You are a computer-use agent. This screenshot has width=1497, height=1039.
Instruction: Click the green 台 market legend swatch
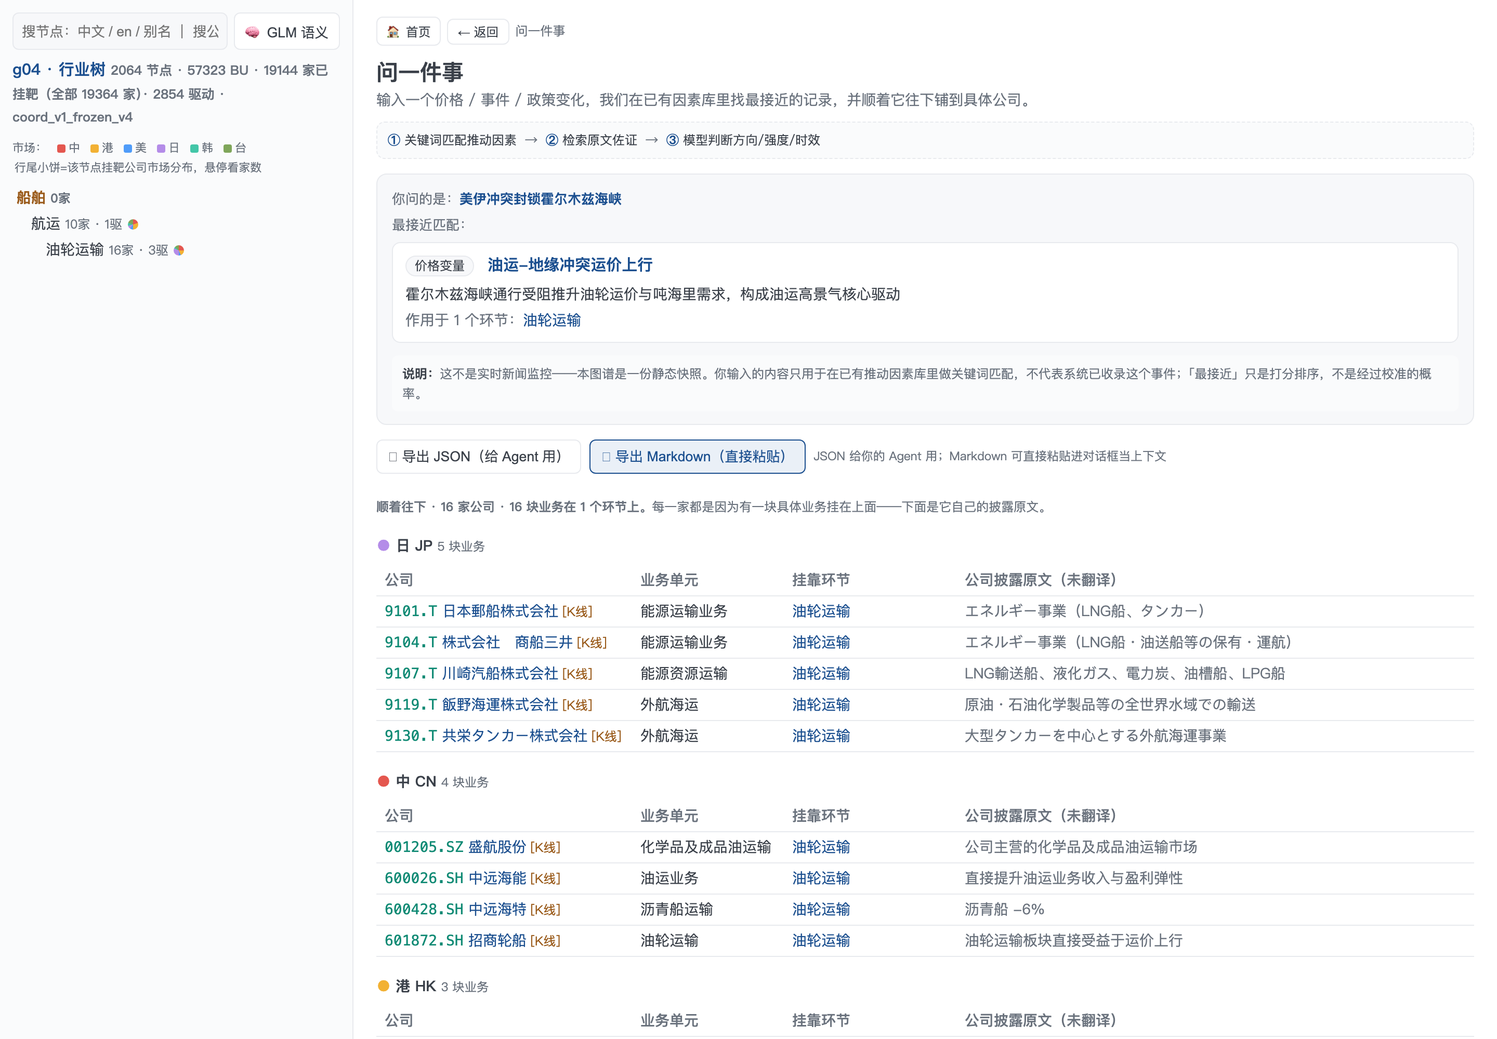click(x=227, y=149)
